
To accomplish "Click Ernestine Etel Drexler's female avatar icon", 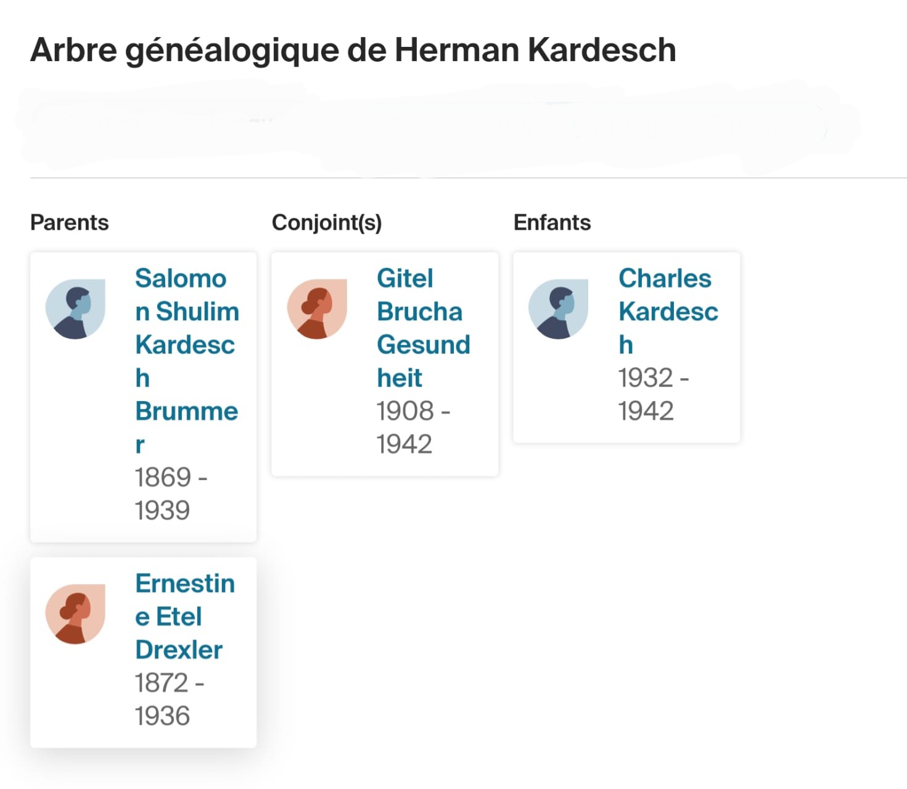I will [x=75, y=614].
